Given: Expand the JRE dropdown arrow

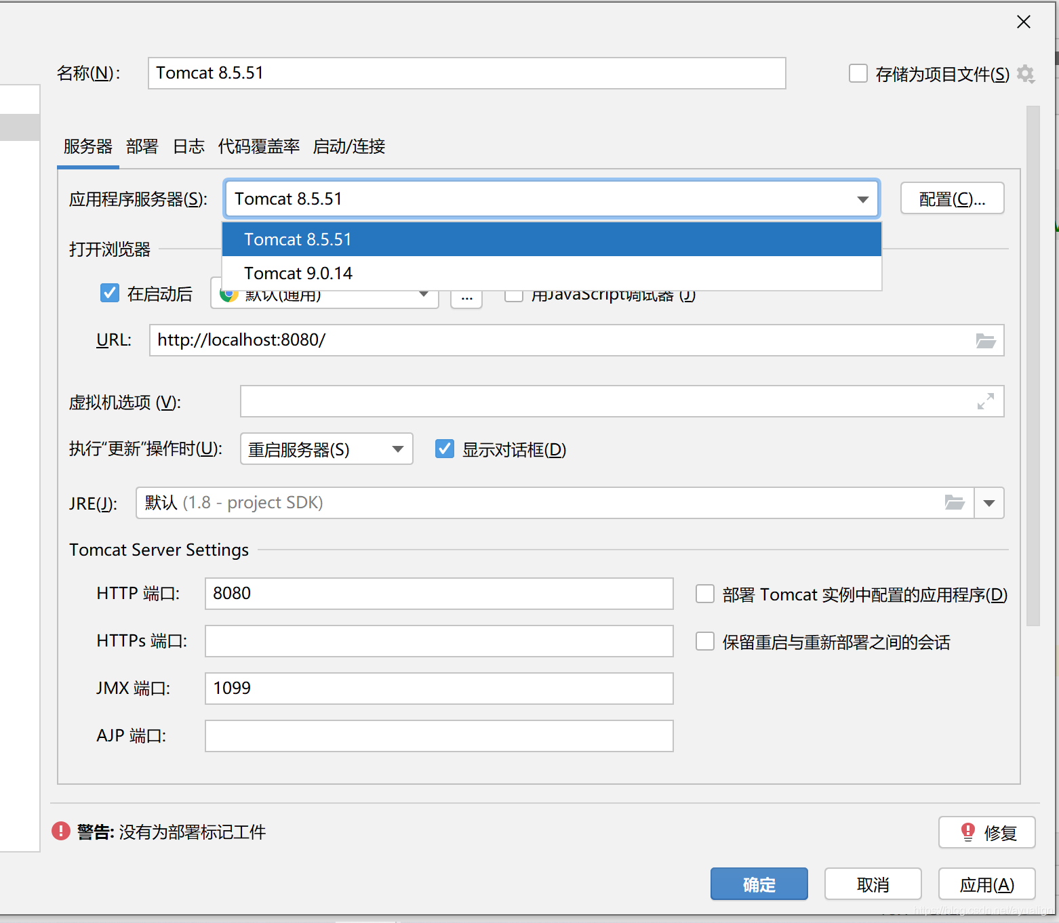Looking at the screenshot, I should tap(989, 503).
